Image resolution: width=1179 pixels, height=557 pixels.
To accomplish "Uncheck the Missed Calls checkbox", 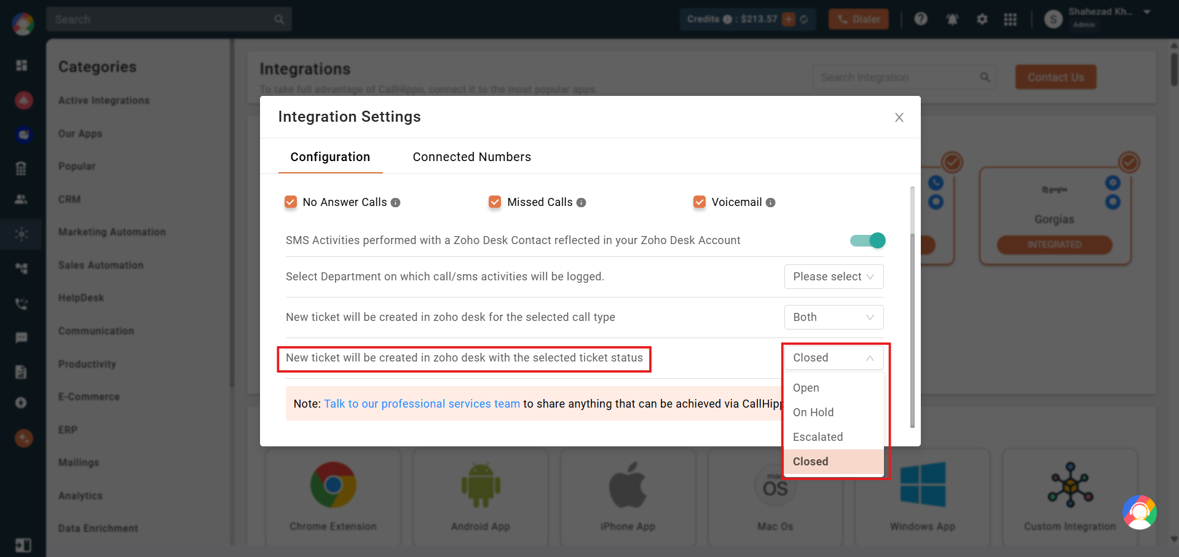I will (x=495, y=202).
